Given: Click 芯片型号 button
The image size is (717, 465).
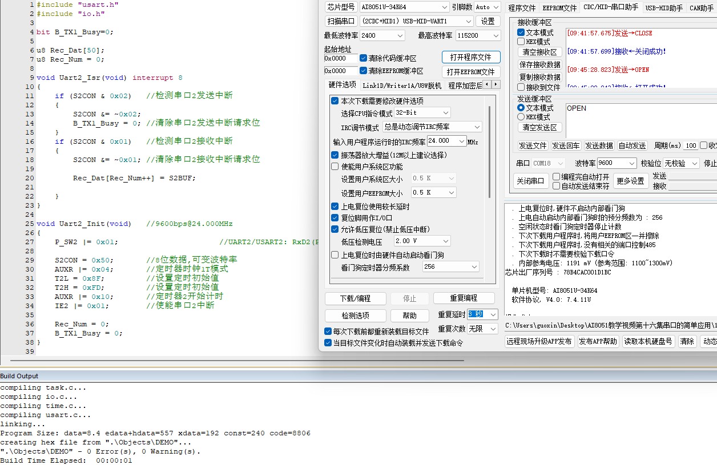Looking at the screenshot, I should pyautogui.click(x=341, y=7).
